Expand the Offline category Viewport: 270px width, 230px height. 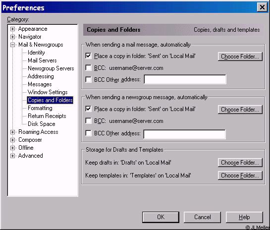(12, 148)
